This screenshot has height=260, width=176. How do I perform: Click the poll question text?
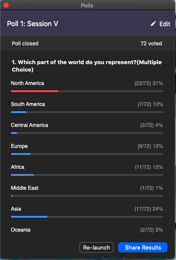tap(86, 66)
